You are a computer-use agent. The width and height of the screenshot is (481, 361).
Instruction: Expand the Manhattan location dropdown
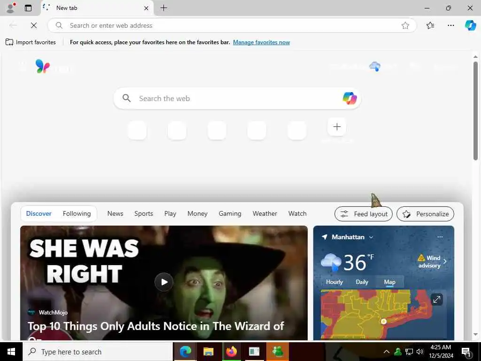(x=371, y=237)
